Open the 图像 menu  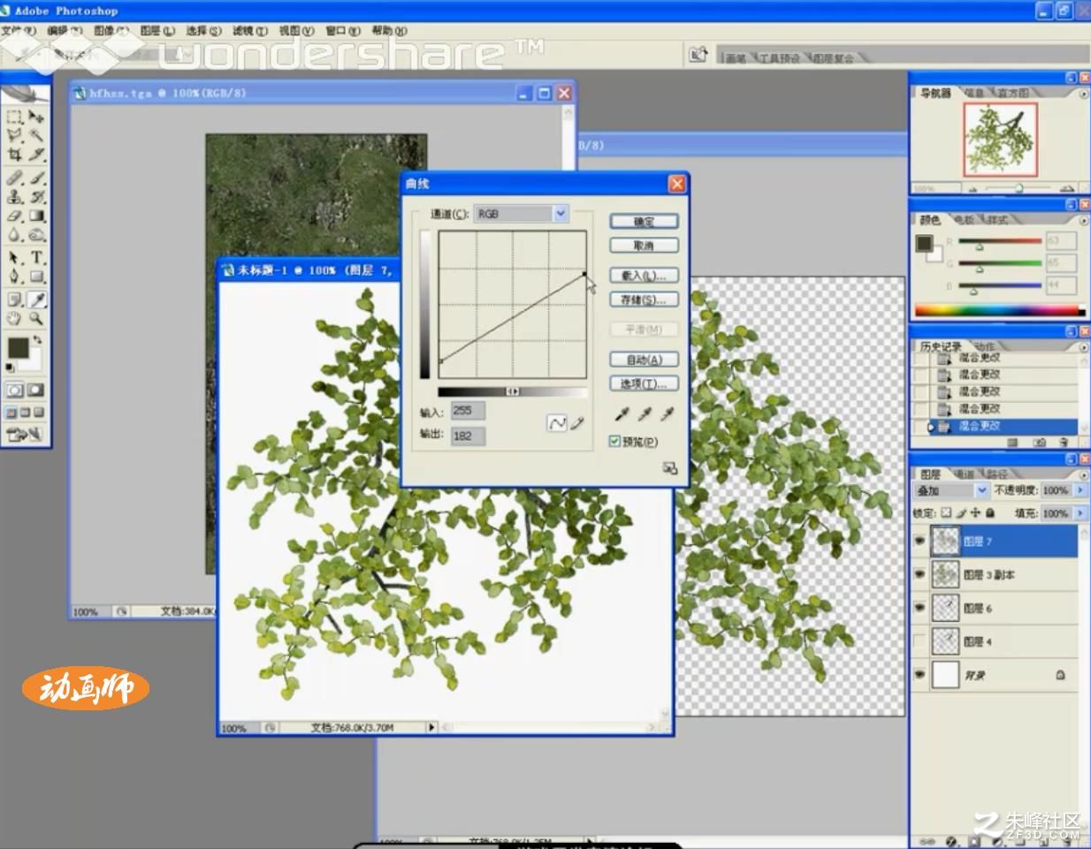point(111,31)
